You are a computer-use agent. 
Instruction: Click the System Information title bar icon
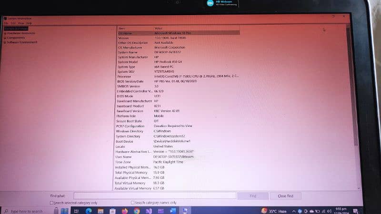[x=5, y=19]
